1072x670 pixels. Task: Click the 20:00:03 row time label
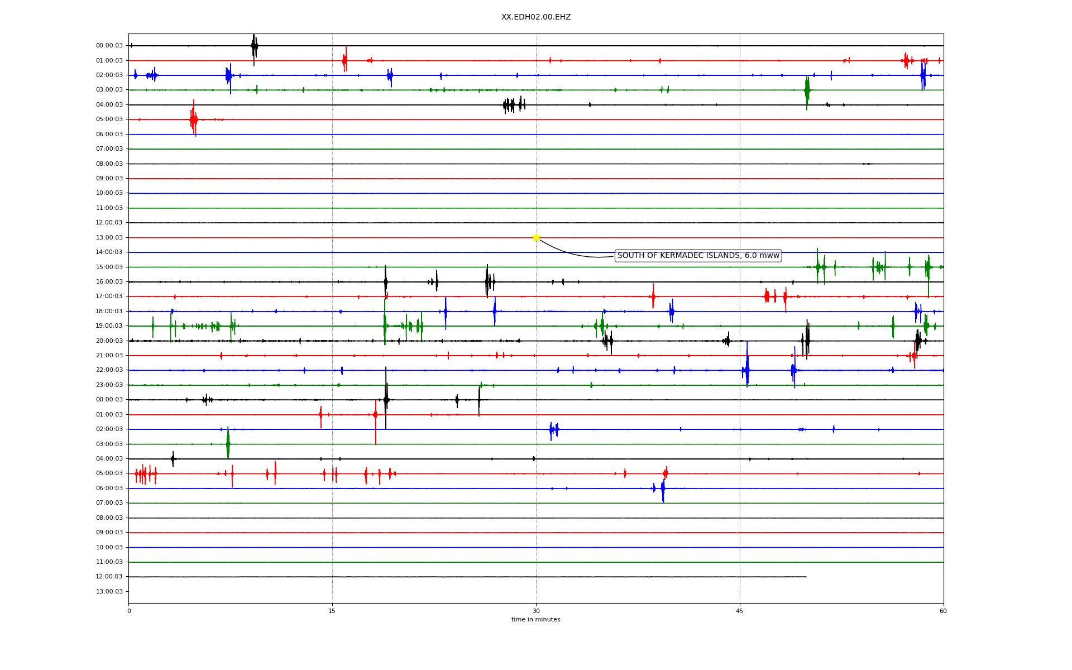point(109,341)
